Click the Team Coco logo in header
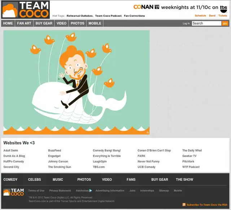Screen dimensions: 231x210 point(26,10)
